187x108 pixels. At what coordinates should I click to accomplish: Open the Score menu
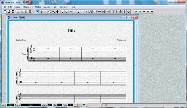point(17,7)
